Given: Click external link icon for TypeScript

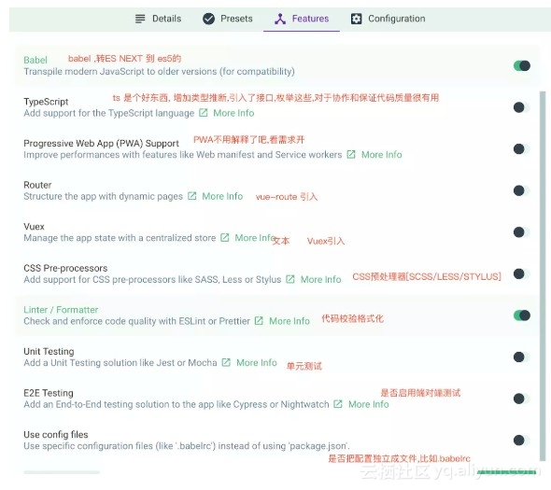Looking at the screenshot, I should [x=203, y=113].
